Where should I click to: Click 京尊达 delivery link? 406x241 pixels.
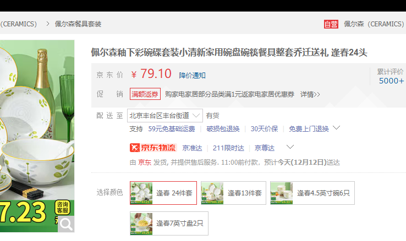[x=265, y=148]
